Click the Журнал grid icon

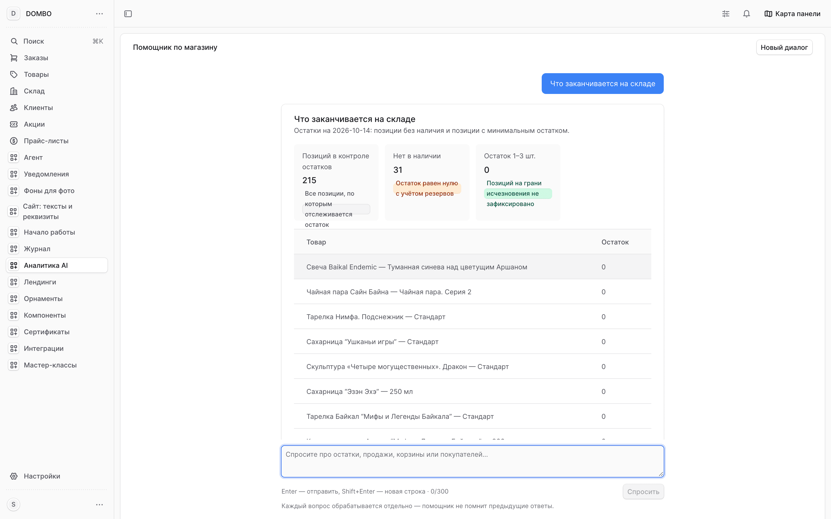tap(14, 249)
